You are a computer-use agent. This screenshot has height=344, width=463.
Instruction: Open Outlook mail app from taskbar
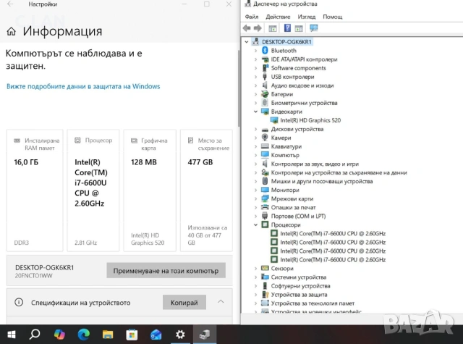pyautogui.click(x=156, y=335)
